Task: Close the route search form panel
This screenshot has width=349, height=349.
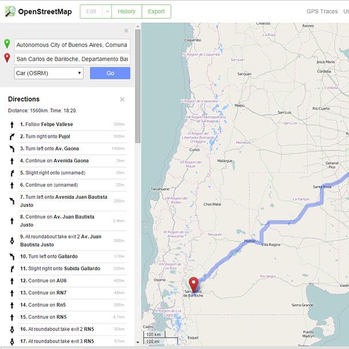Action: [126, 30]
